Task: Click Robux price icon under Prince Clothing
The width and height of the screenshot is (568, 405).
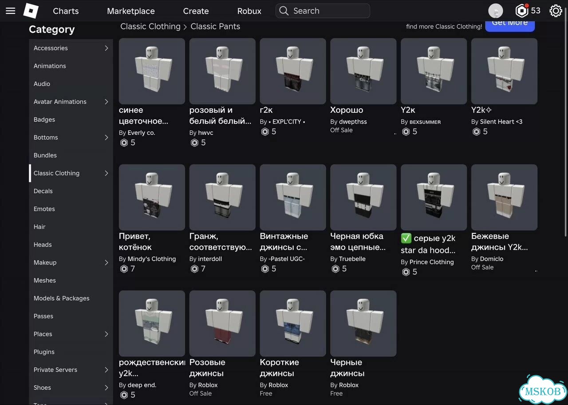Action: click(406, 272)
